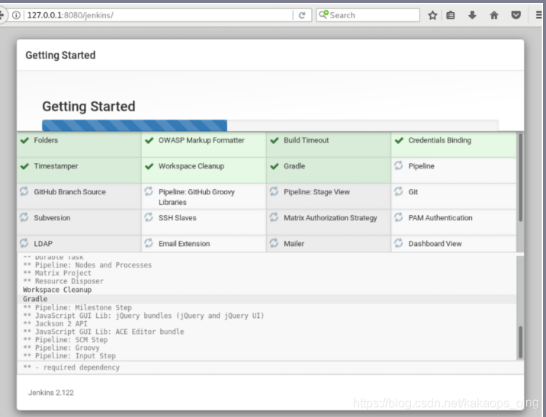The image size is (546, 417).
Task: Click the address bar showing 127.0.0.1:8080/jenkins/
Action: 153,15
